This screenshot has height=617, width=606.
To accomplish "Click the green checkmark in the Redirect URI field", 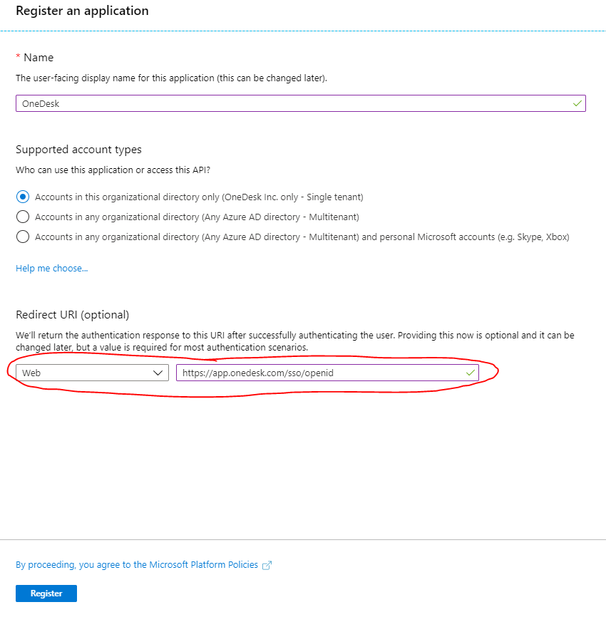I will 470,373.
